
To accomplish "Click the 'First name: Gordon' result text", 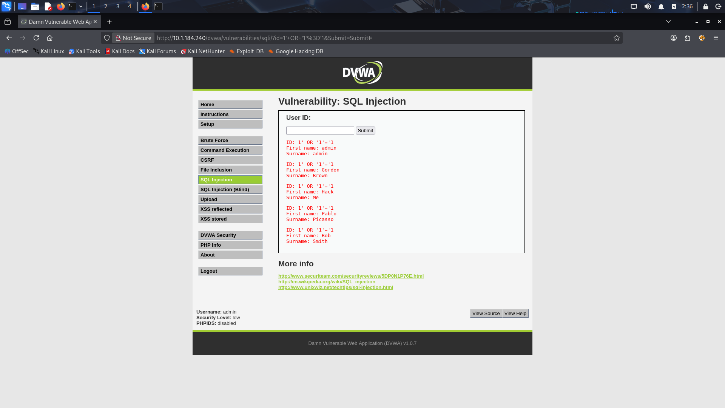I will click(x=313, y=170).
